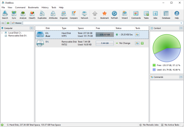Navigate forward with the green arrow
The width and height of the screenshot is (184, 127).
coord(8,23)
